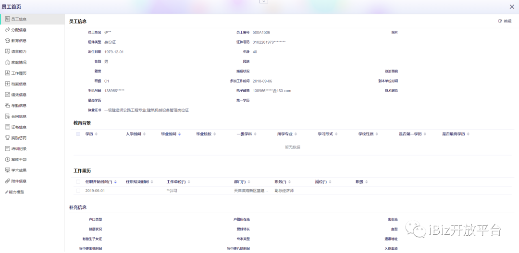Image resolution: width=519 pixels, height=253 pixels.
Task: Open 教育信息 graduation cap icon
Action: (x=8, y=41)
